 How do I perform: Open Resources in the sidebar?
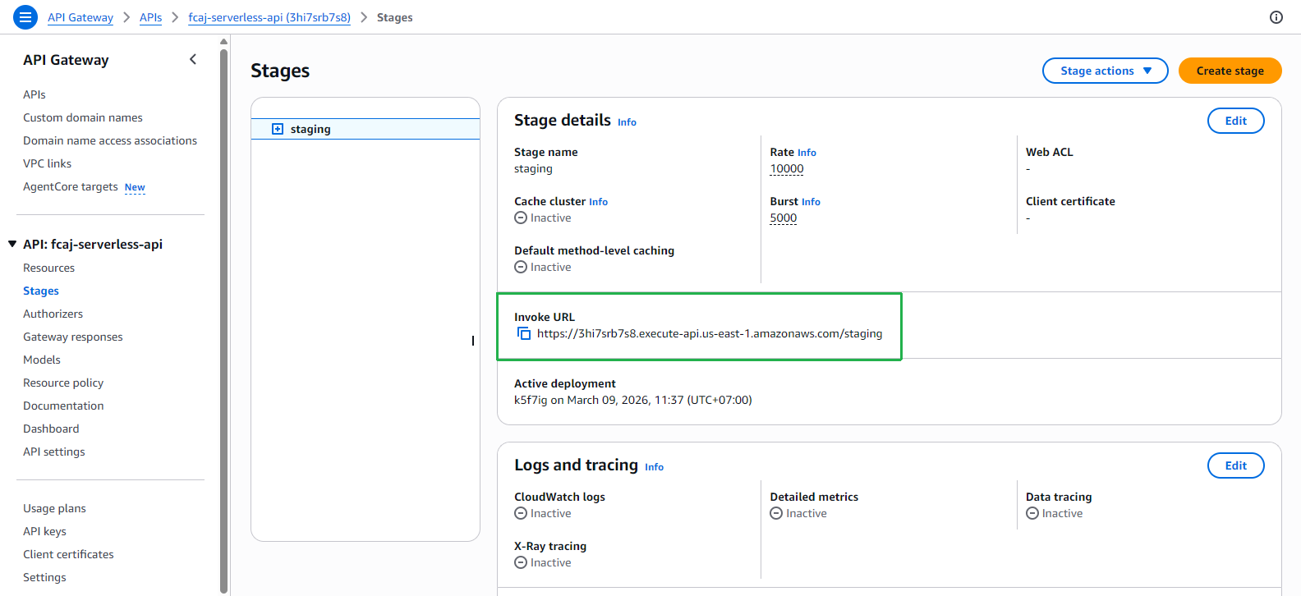(x=48, y=268)
